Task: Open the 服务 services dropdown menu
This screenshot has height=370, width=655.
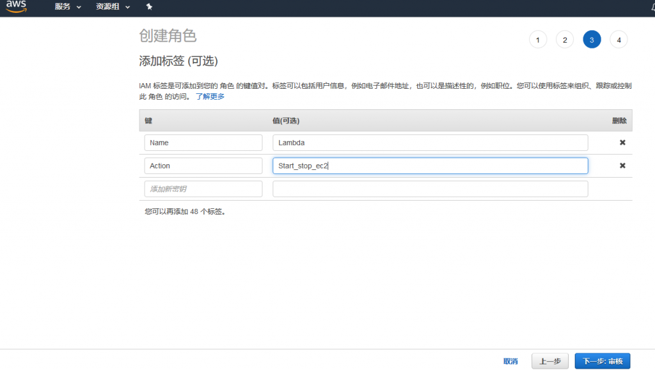Action: tap(68, 6)
